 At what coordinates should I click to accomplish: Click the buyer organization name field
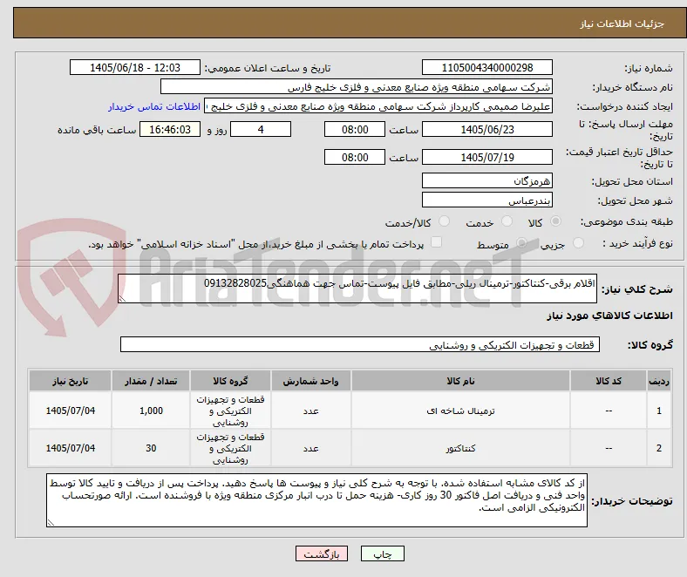pyautogui.click(x=357, y=87)
